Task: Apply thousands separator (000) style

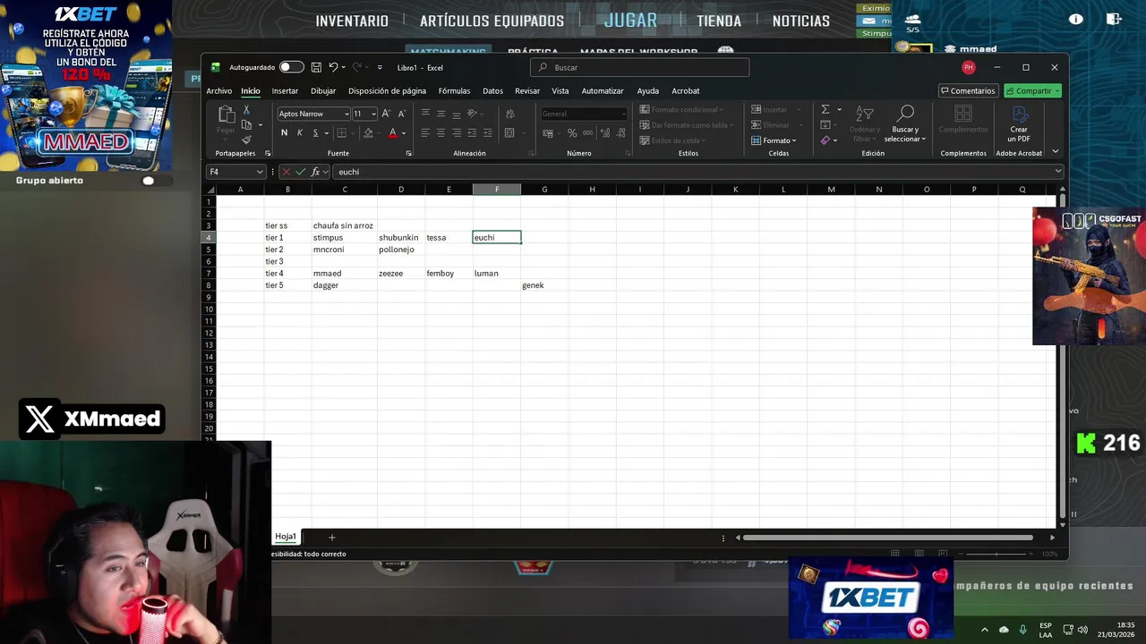Action: pyautogui.click(x=587, y=132)
